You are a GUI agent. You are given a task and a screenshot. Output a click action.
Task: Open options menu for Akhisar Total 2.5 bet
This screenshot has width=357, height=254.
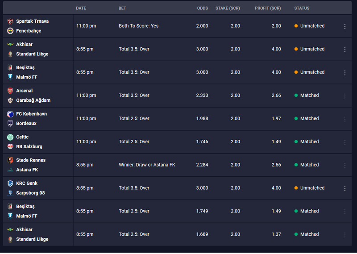[x=345, y=235]
